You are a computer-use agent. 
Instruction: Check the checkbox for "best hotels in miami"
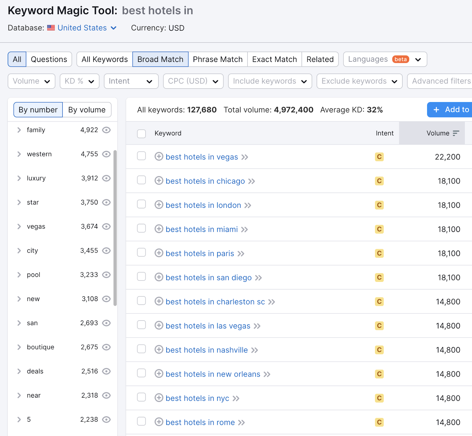coord(141,228)
